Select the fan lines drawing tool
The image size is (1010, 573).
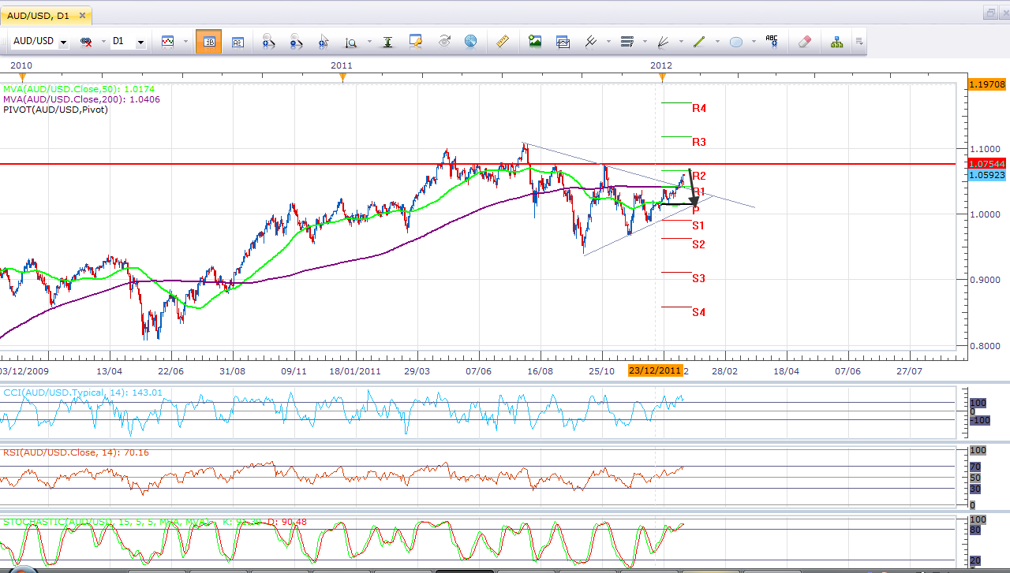664,42
